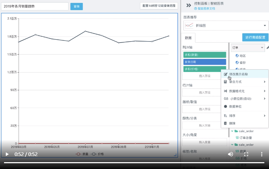Enter fullscreen with the fullscreen icon

pos(246,154)
